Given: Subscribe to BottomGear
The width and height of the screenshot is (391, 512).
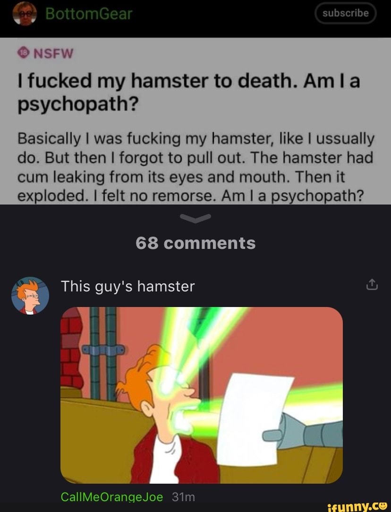Looking at the screenshot, I should (x=345, y=13).
